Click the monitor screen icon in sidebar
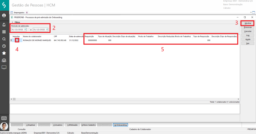The width and height of the screenshot is (256, 134). tap(4, 67)
